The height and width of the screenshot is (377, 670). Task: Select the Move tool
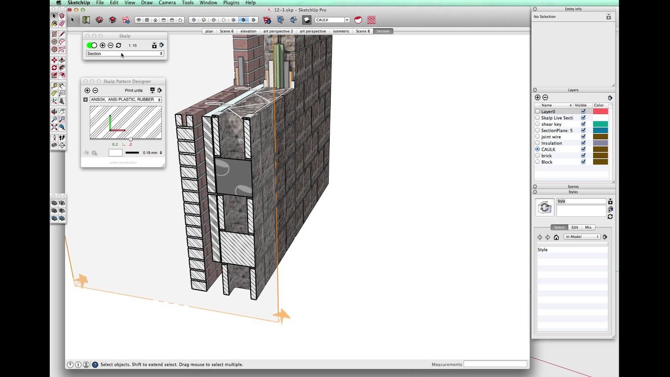coord(54,60)
